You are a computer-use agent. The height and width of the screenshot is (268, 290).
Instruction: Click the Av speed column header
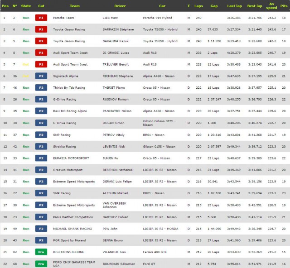271,6
